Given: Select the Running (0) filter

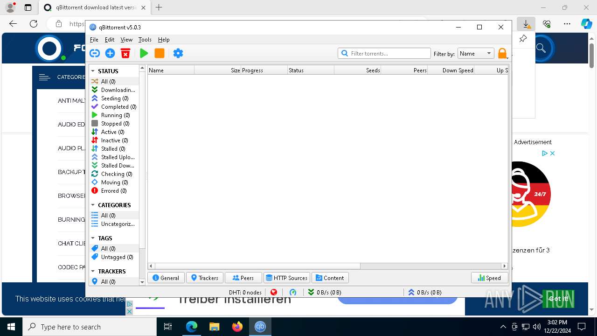Looking at the screenshot, I should tap(114, 115).
